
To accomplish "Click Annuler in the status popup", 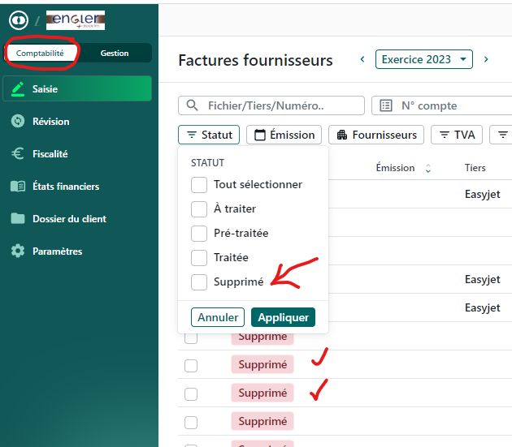I will [218, 317].
